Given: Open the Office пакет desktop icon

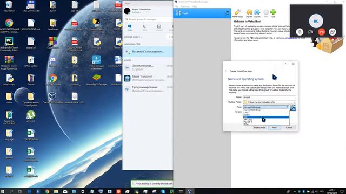Looking at the screenshot, I should click(x=31, y=61).
